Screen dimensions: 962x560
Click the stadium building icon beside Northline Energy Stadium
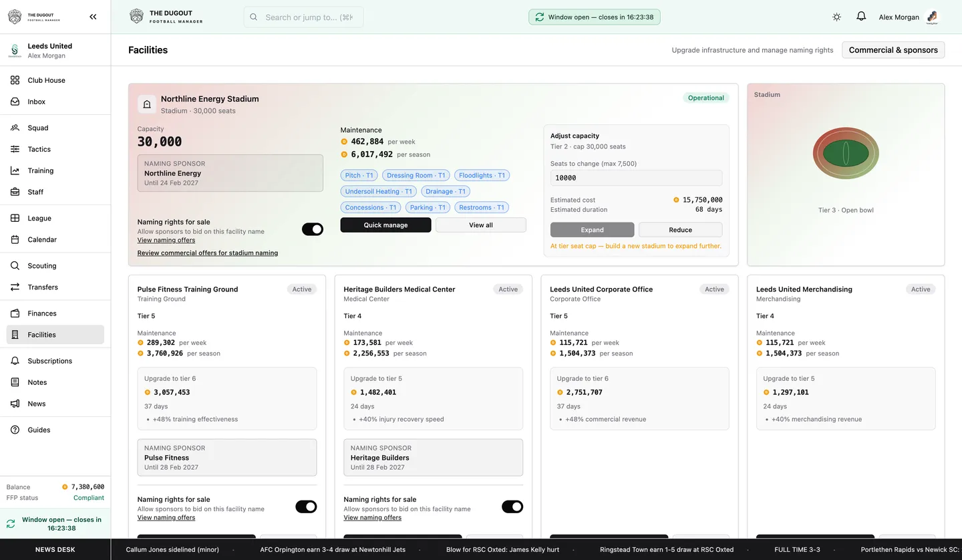(x=147, y=104)
